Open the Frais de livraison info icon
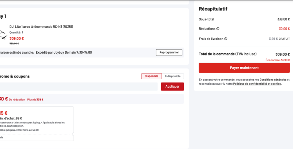Image resolution: width=293 pixels, height=149 pixels. (x=226, y=39)
